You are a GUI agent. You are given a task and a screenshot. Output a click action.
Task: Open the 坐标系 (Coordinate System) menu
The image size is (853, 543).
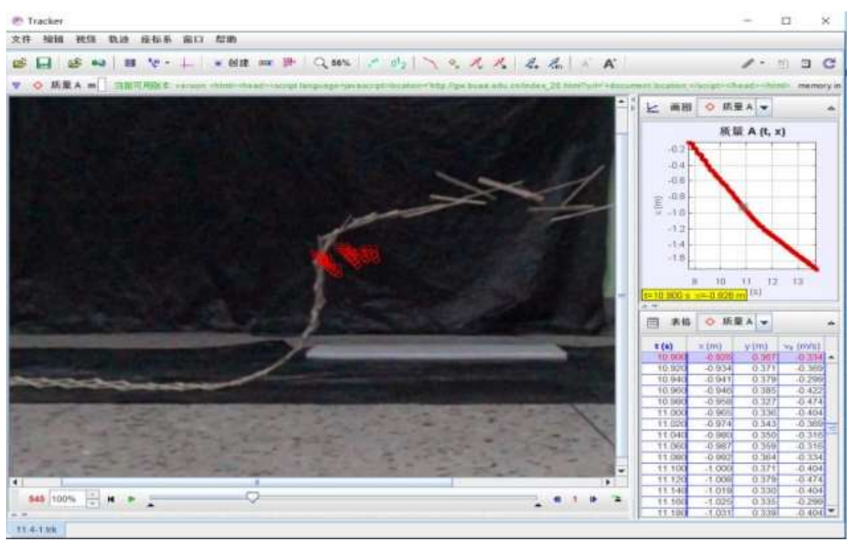(156, 39)
